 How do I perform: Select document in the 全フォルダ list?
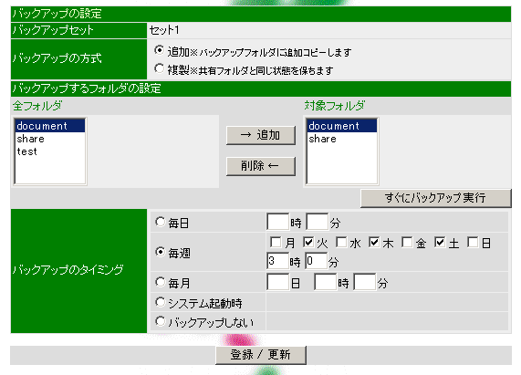point(50,126)
